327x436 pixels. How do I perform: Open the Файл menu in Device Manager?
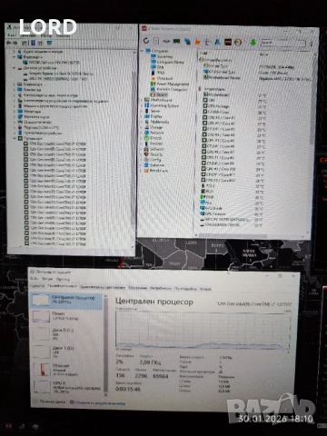pos(12,35)
